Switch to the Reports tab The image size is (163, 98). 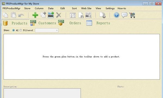(x=98, y=23)
